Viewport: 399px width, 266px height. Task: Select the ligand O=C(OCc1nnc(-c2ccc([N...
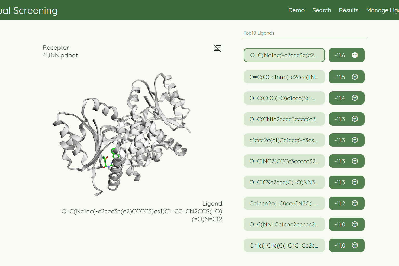[284, 77]
